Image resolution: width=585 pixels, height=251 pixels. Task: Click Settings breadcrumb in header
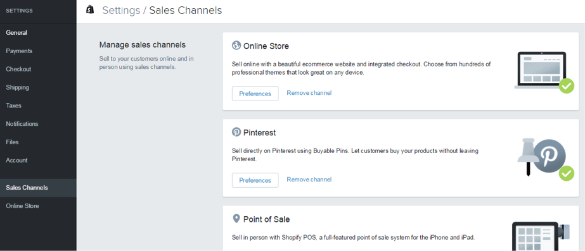(121, 10)
